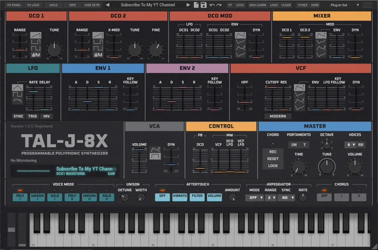Screen dimensions: 378x250
Task: Set aftertouch to VIBRATO
Action: (x=180, y=197)
